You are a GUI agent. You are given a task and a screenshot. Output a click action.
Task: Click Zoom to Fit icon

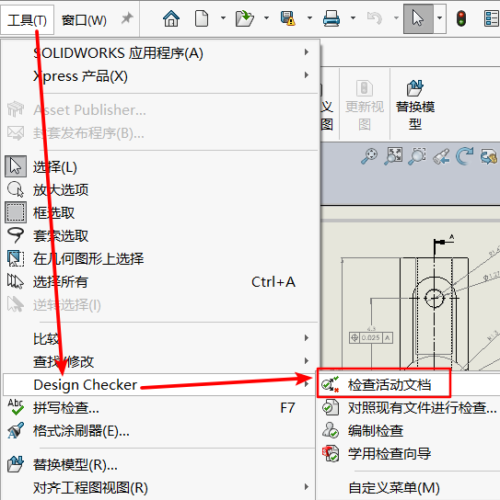tap(393, 156)
